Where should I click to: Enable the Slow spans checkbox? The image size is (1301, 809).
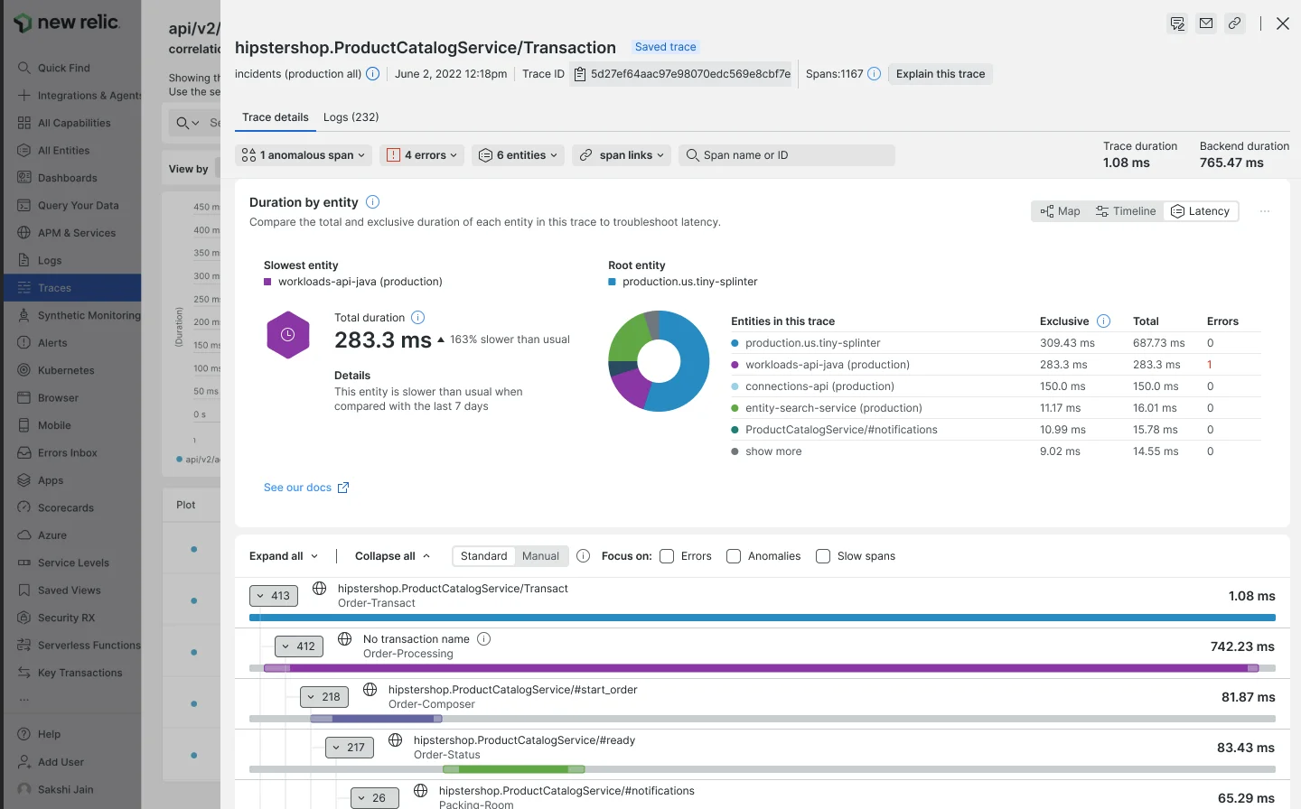[x=823, y=556]
